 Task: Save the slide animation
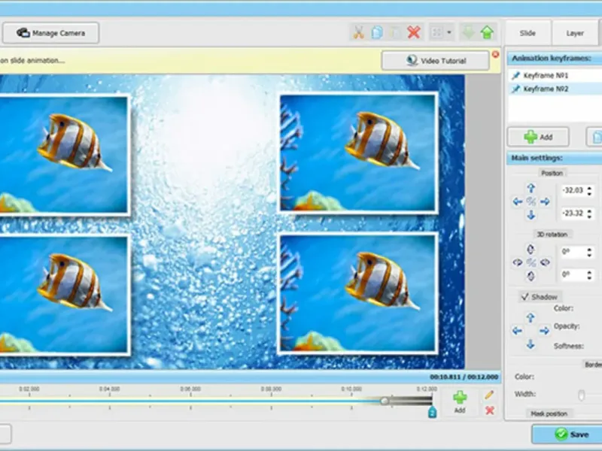click(567, 434)
